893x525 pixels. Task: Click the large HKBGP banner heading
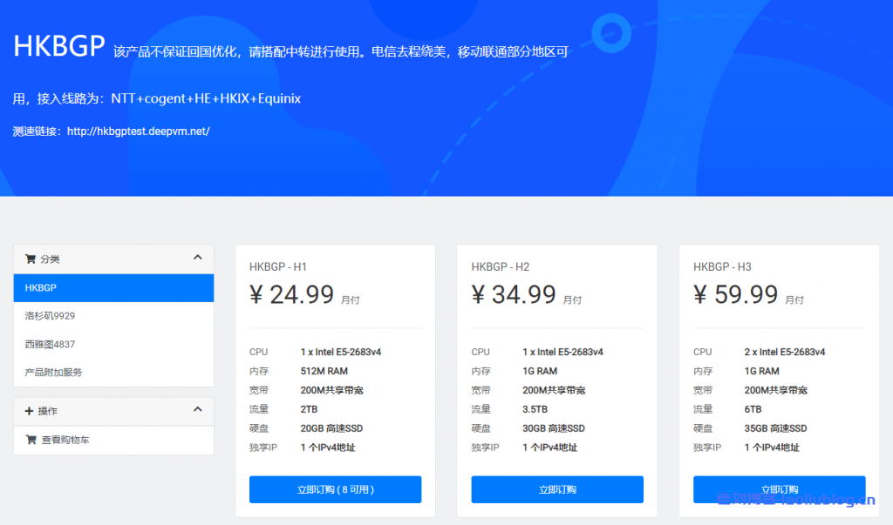tap(58, 47)
